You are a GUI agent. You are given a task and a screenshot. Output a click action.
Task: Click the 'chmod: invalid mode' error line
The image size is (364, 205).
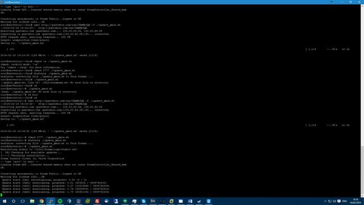coord(19,64)
